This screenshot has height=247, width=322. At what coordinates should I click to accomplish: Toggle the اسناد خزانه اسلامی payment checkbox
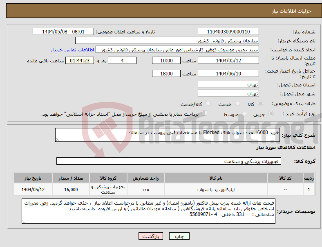tap(204, 113)
